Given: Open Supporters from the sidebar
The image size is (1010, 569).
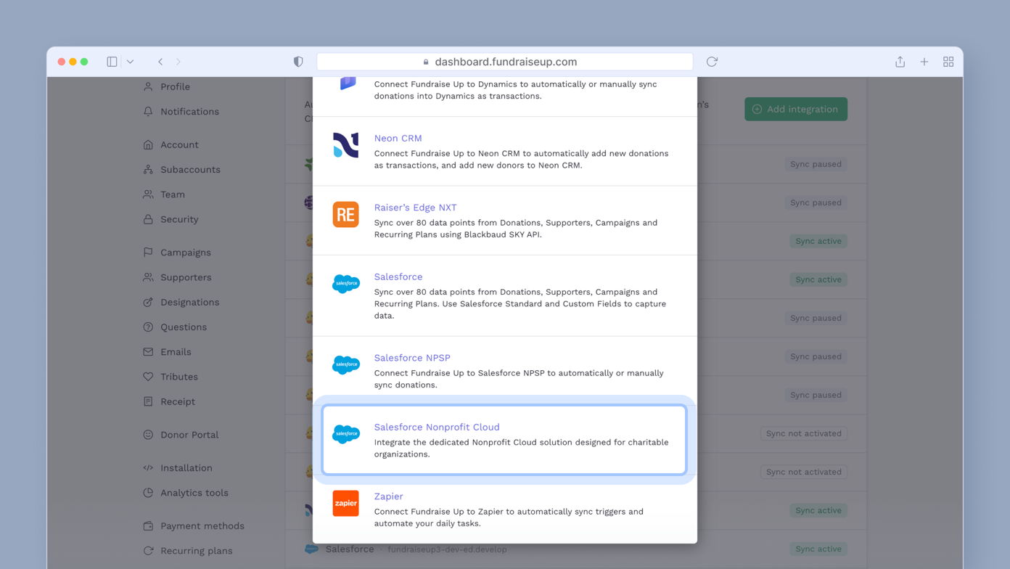Looking at the screenshot, I should (187, 277).
